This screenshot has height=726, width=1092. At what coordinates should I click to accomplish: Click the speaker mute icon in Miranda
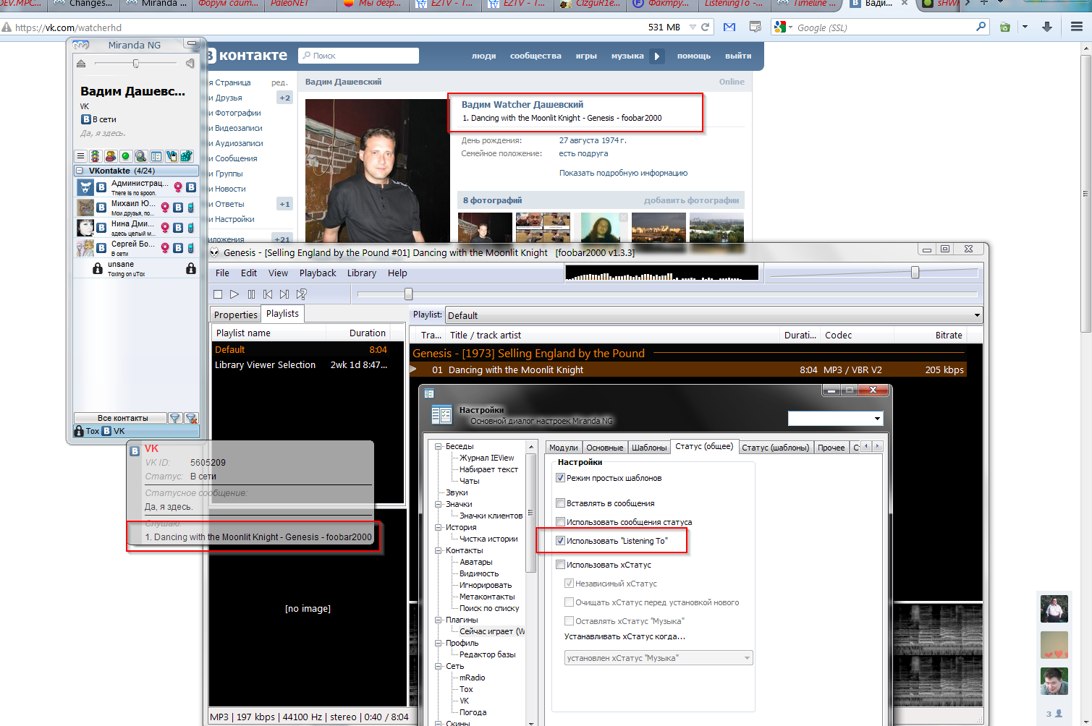tap(190, 64)
